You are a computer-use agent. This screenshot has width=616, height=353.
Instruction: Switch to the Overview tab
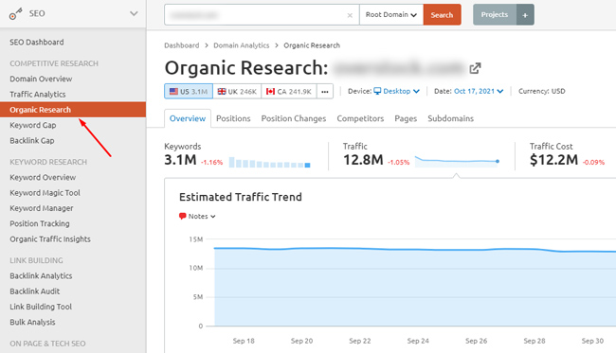[x=188, y=118]
